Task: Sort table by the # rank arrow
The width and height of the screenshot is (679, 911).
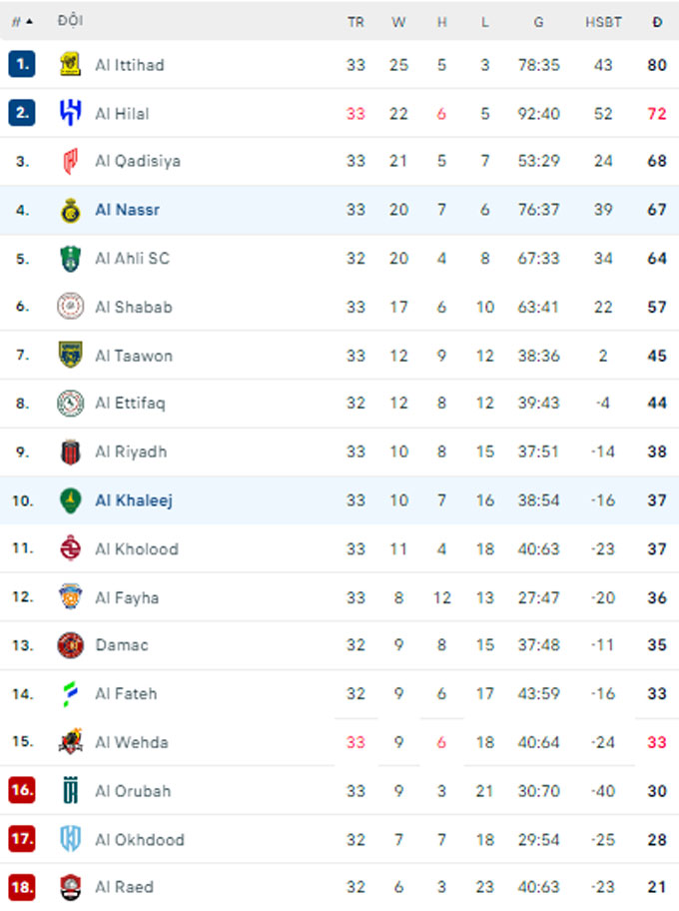Action: [x=22, y=22]
